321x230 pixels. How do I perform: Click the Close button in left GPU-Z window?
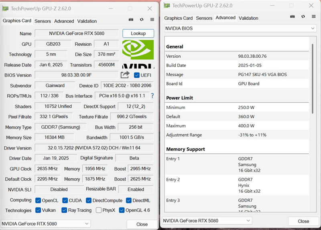coord(142,224)
